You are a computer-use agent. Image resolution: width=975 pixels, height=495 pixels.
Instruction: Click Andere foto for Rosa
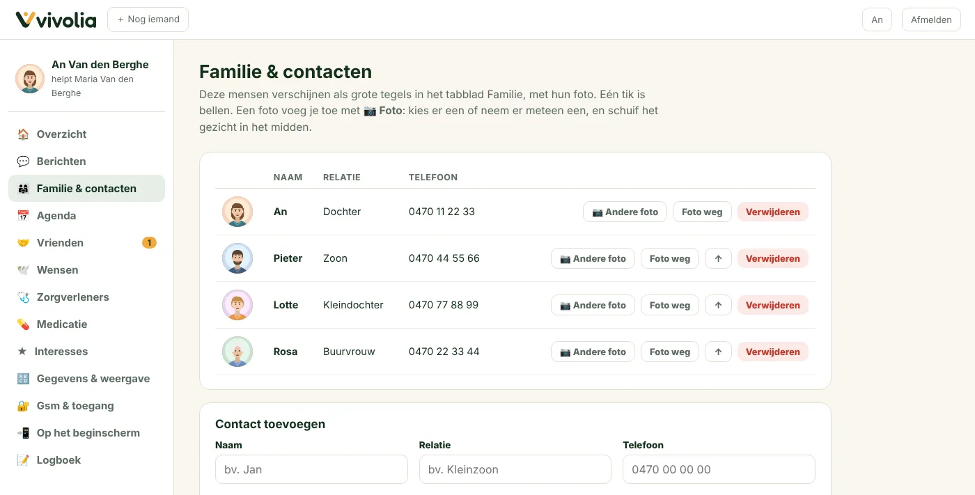click(593, 352)
